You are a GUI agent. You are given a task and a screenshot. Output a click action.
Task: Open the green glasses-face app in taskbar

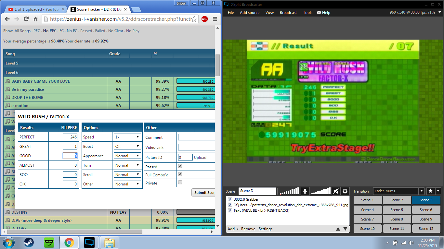pyautogui.click(x=49, y=243)
